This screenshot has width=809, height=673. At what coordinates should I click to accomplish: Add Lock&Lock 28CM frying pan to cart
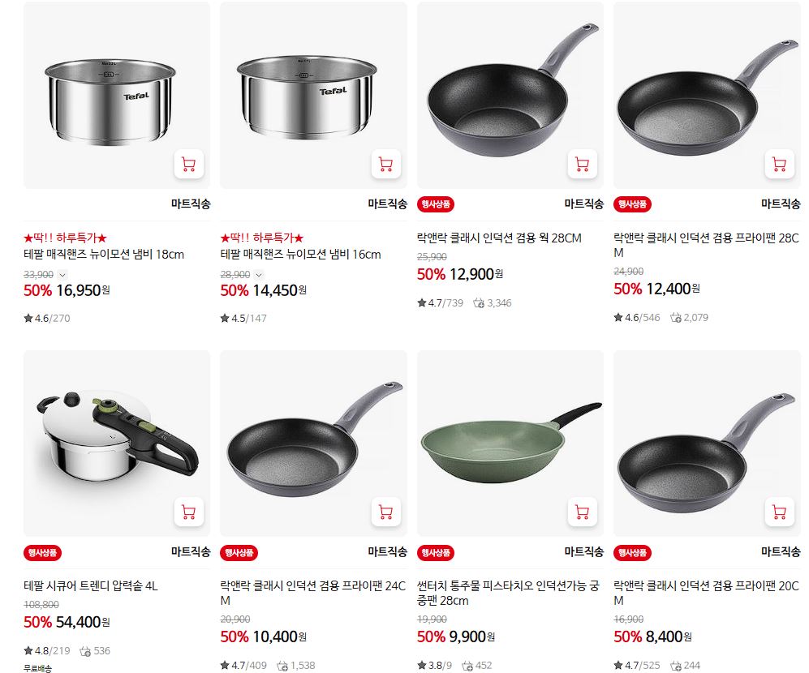tap(779, 164)
